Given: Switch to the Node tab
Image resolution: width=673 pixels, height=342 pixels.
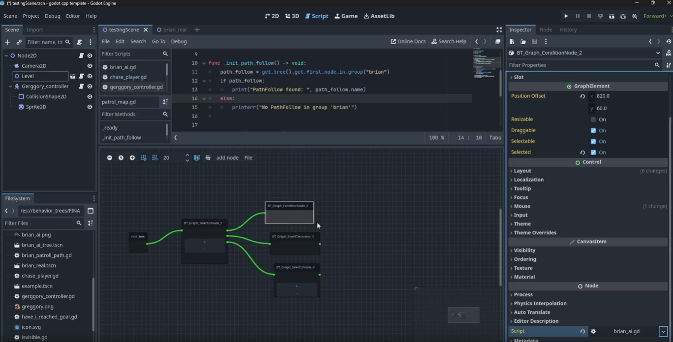Looking at the screenshot, I should click(x=546, y=30).
